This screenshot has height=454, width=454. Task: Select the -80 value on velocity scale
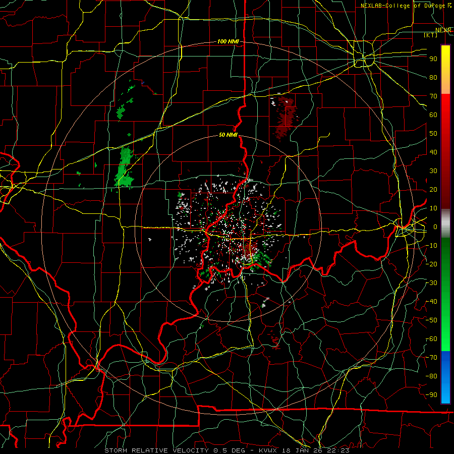pos(431,376)
